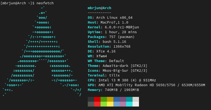Screen dimensions: 211x110
Task: Click the Arch Linux ASCII logo
Action: pyautogui.click(x=42, y=51)
